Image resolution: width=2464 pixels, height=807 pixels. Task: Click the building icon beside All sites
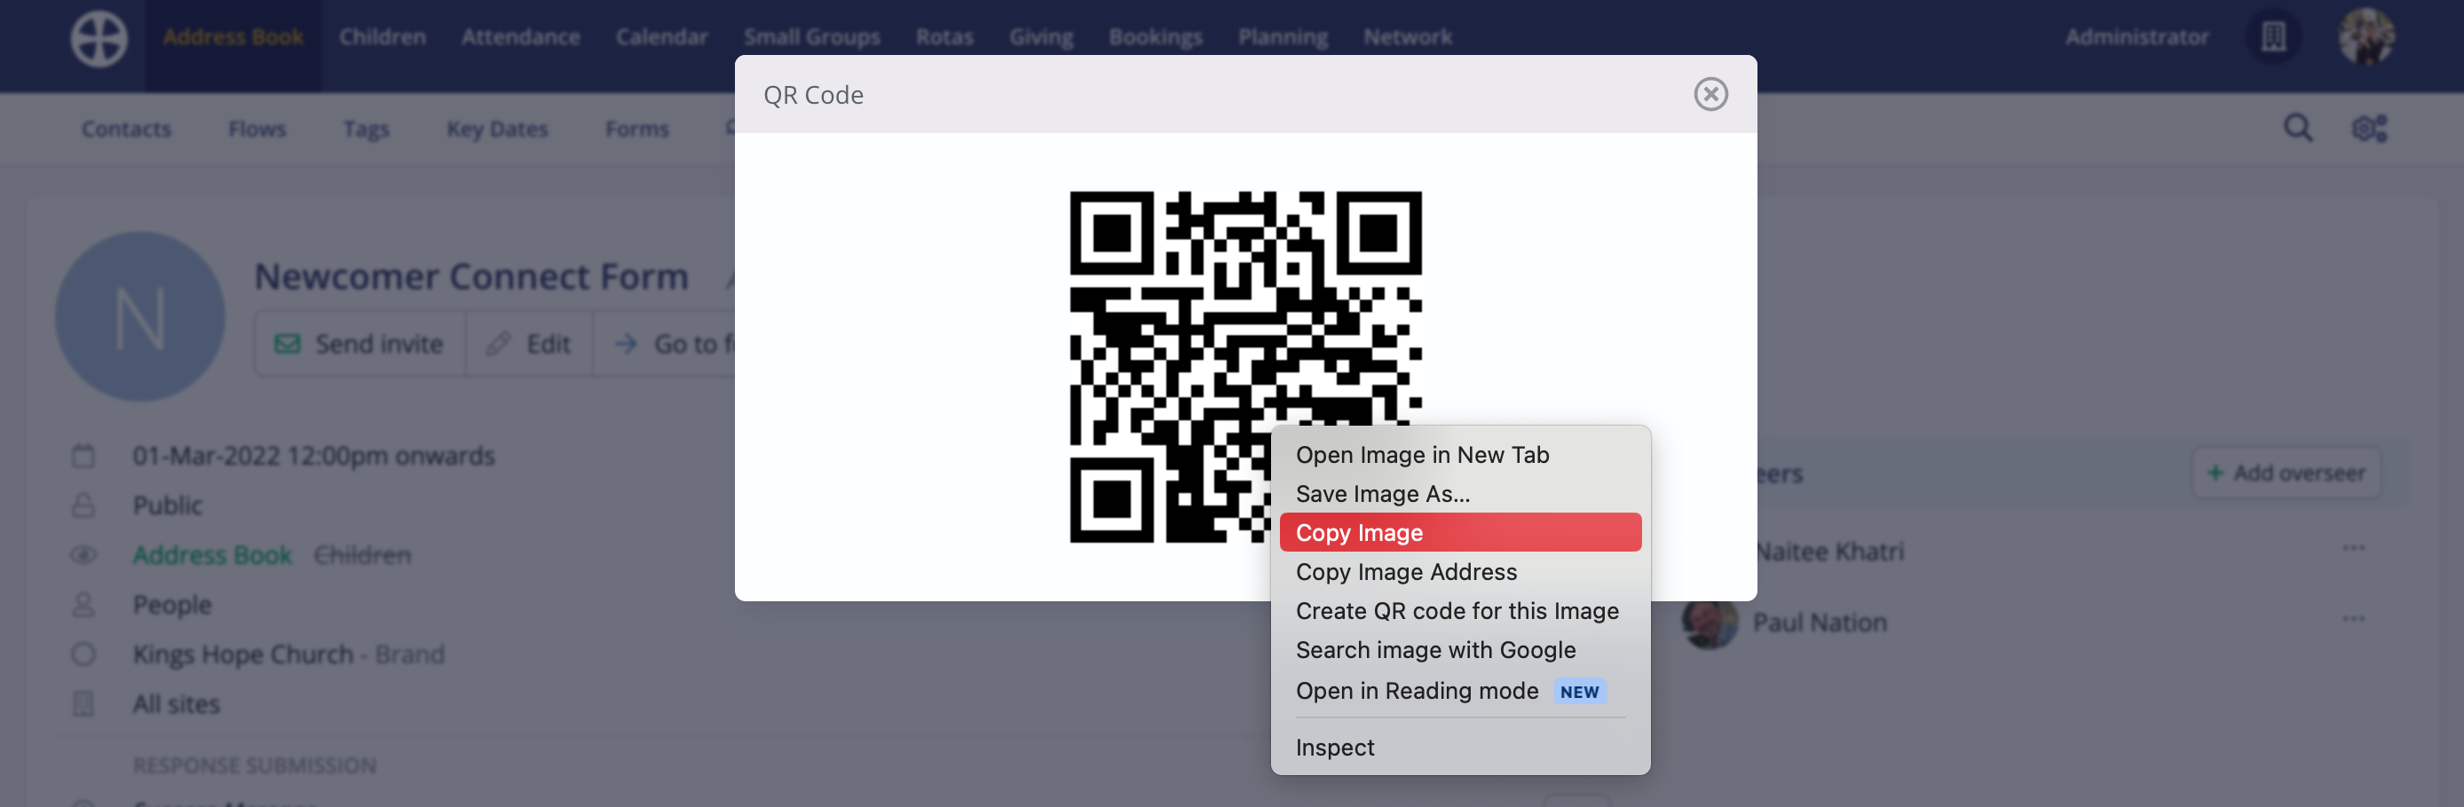(83, 704)
